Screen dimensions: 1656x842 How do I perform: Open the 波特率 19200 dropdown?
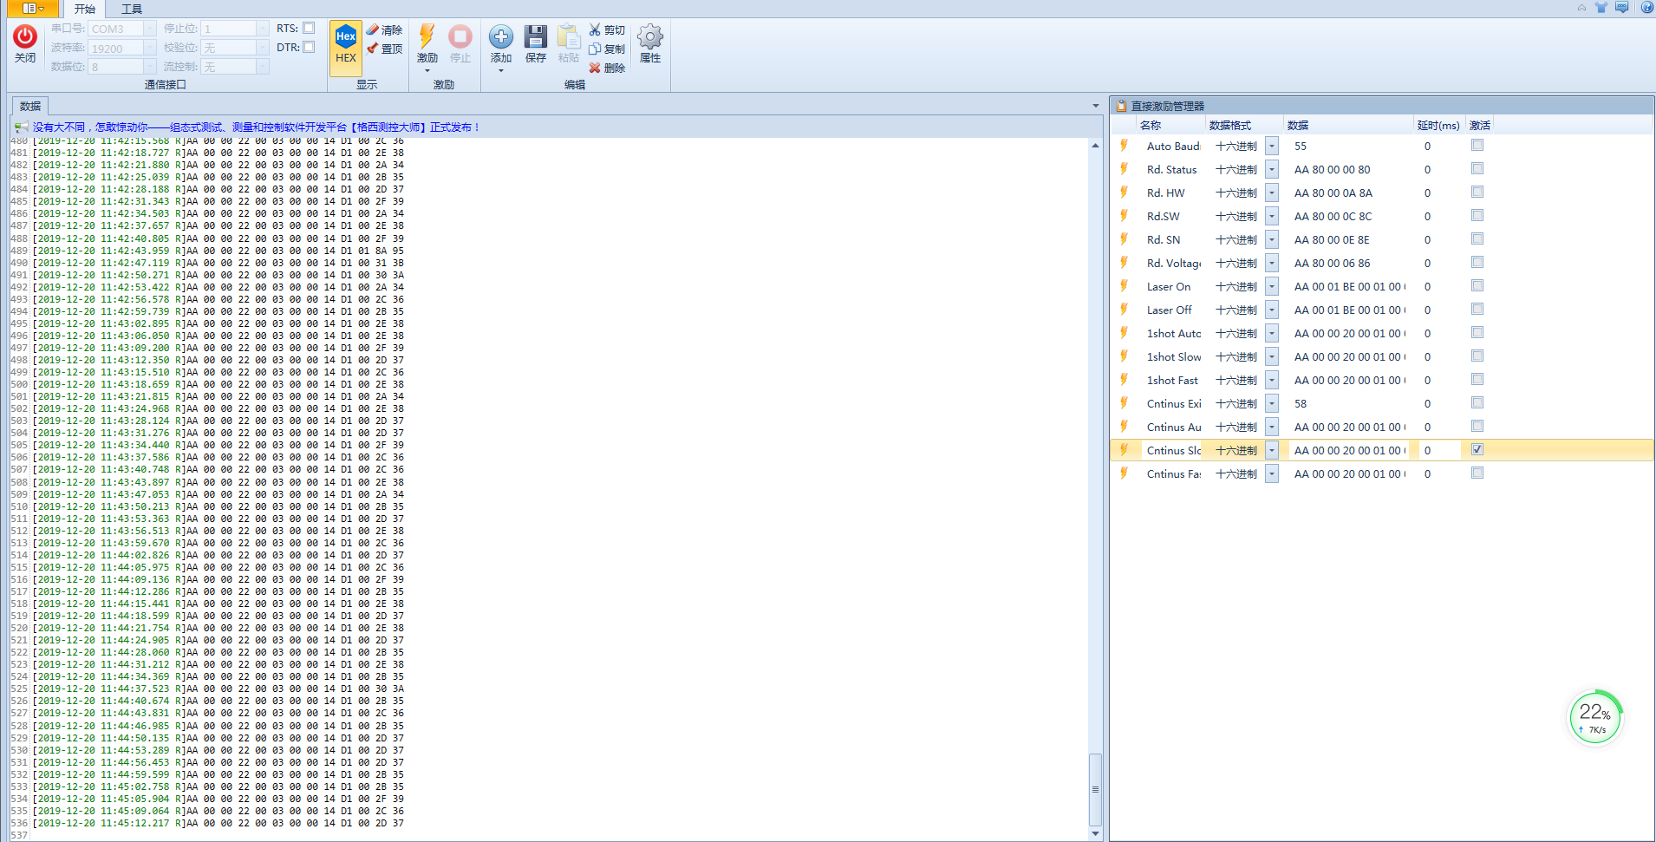(149, 48)
